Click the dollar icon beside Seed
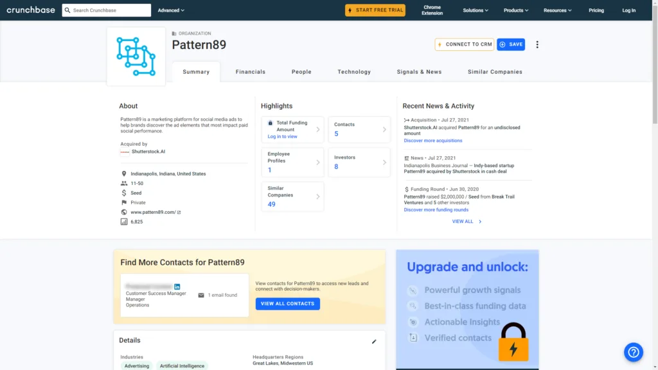 (x=124, y=193)
